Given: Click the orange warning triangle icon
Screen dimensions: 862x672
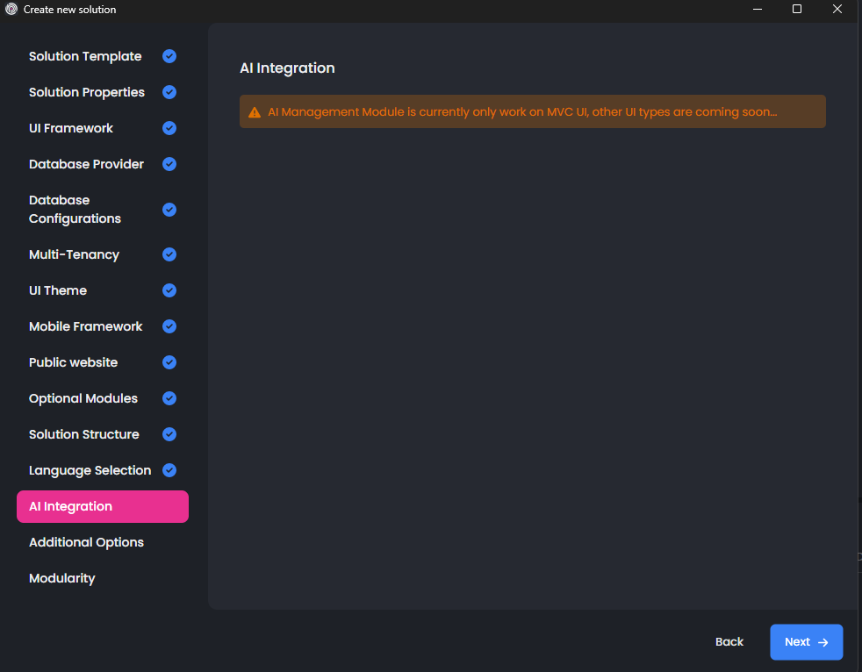Looking at the screenshot, I should point(255,112).
